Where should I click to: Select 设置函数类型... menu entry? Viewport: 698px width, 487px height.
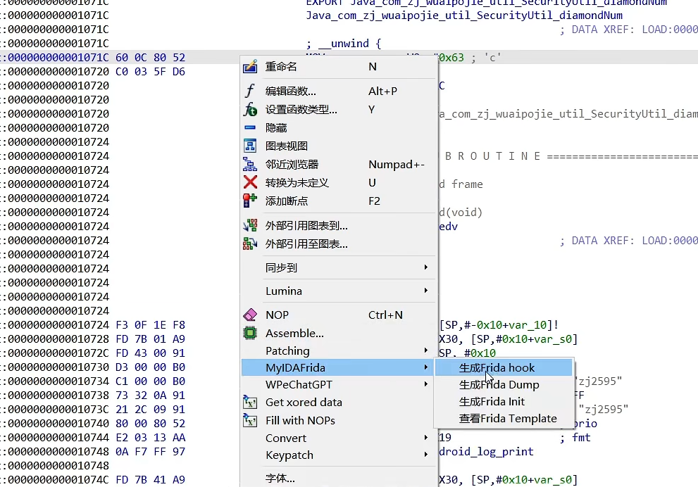338,109
